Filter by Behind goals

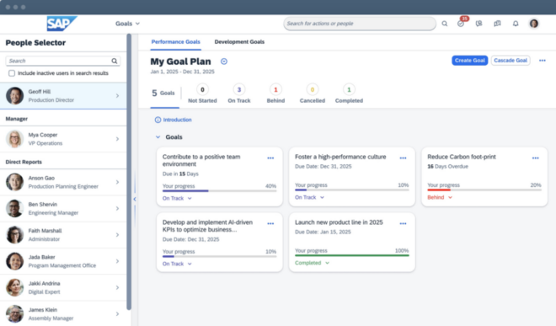pyautogui.click(x=275, y=94)
